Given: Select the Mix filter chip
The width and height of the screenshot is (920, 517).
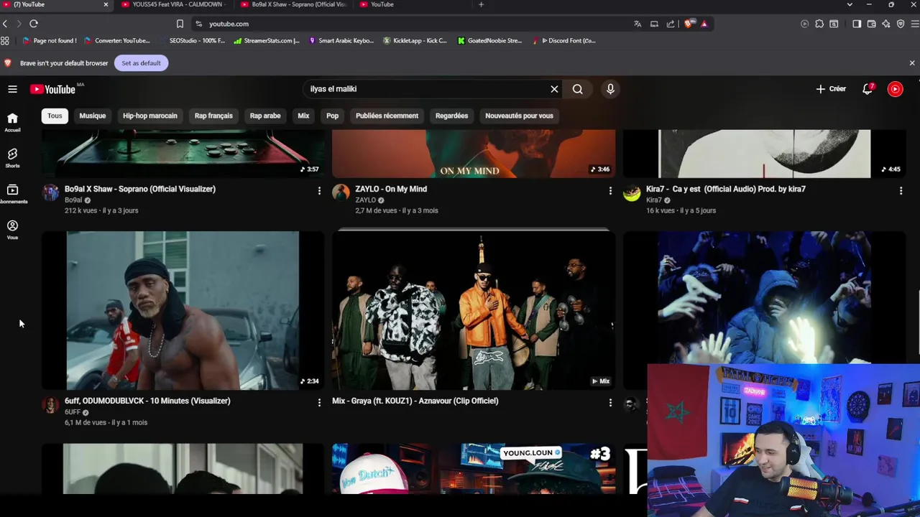Looking at the screenshot, I should click(303, 116).
